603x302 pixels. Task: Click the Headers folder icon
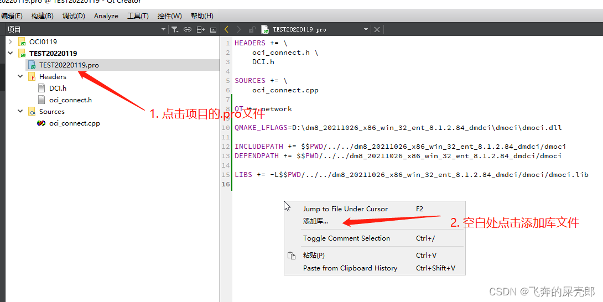32,76
